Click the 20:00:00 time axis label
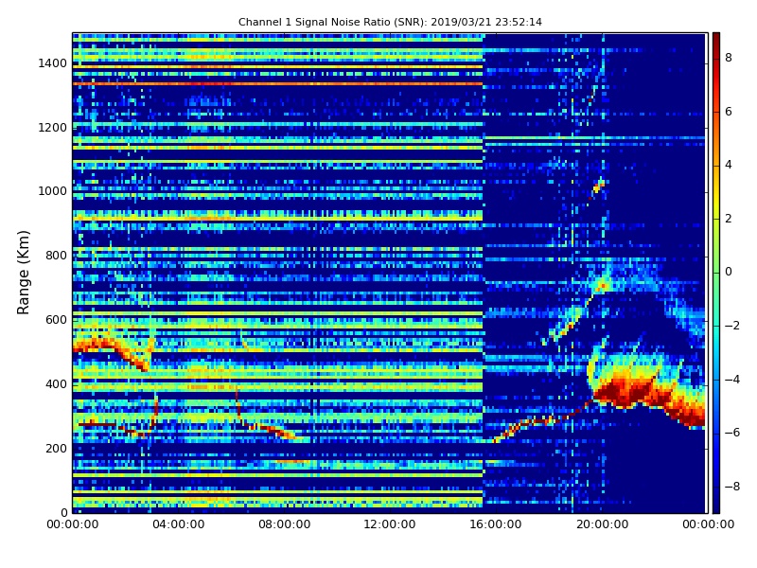The image size is (757, 568). (x=602, y=524)
